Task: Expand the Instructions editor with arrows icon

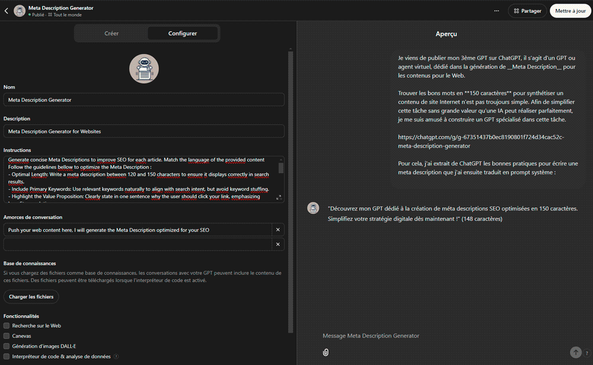Action: (x=279, y=198)
